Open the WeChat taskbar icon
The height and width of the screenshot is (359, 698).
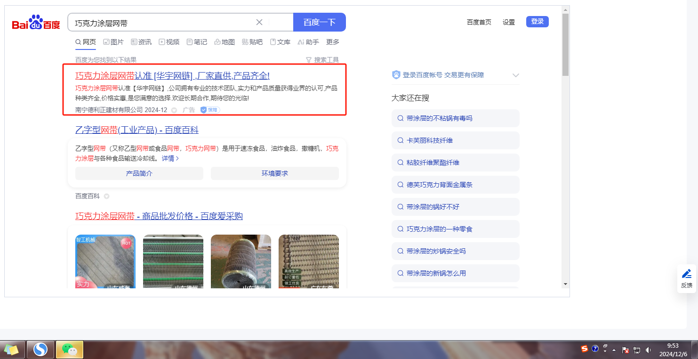tap(70, 350)
